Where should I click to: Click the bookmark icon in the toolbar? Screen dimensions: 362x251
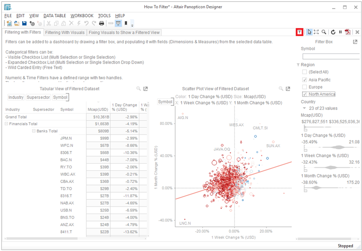[x=126, y=23]
